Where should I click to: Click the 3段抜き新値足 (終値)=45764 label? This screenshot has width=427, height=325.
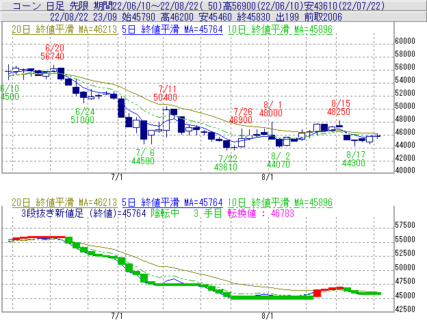83,213
